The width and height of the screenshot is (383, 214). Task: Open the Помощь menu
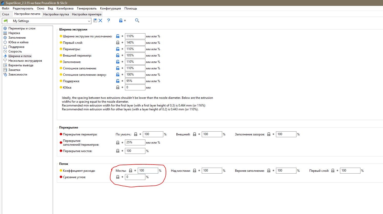(131, 8)
